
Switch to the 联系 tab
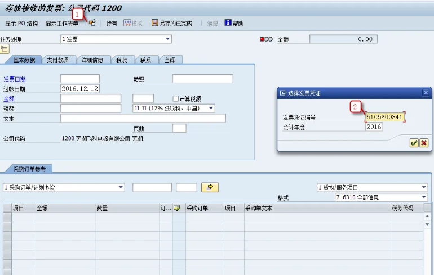click(x=145, y=60)
